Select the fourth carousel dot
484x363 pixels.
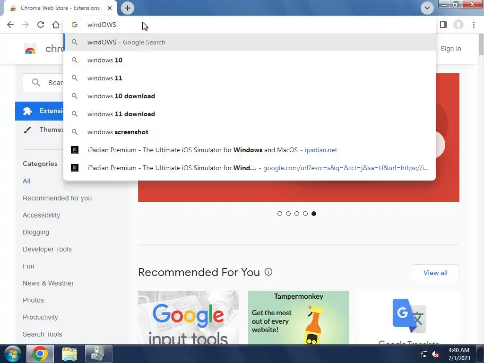pyautogui.click(x=305, y=214)
